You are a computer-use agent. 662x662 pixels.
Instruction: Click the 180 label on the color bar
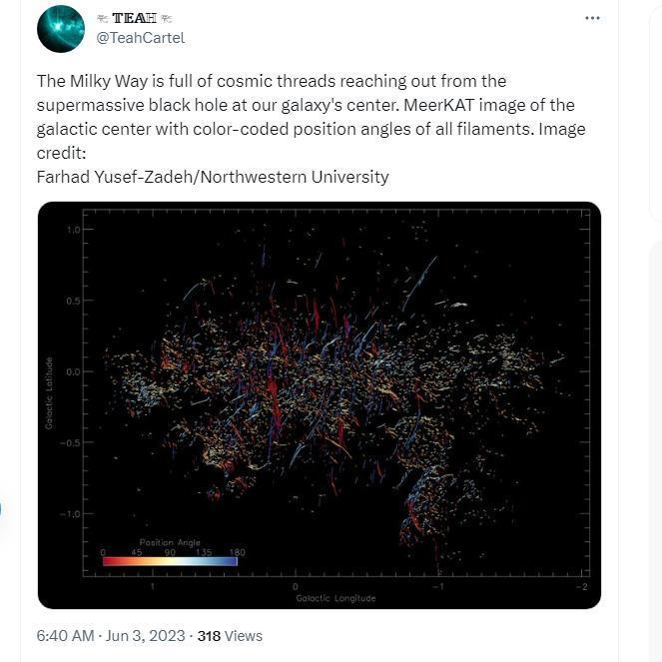point(237,552)
